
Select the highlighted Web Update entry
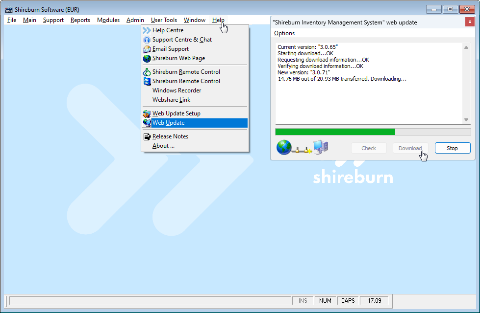point(195,123)
